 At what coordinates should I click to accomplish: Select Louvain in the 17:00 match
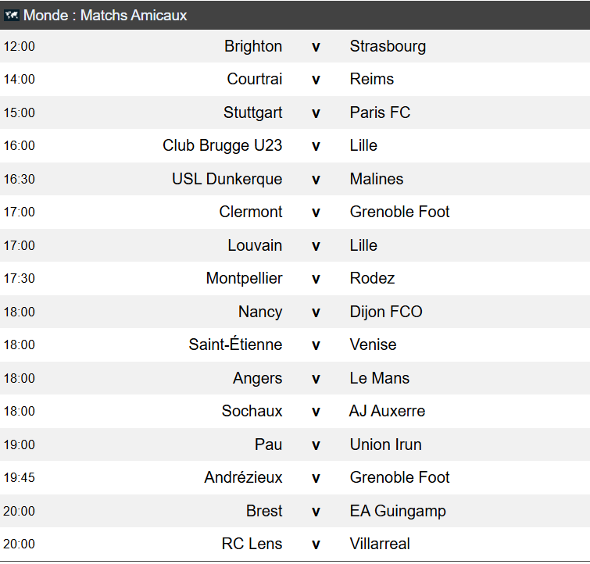(x=255, y=245)
